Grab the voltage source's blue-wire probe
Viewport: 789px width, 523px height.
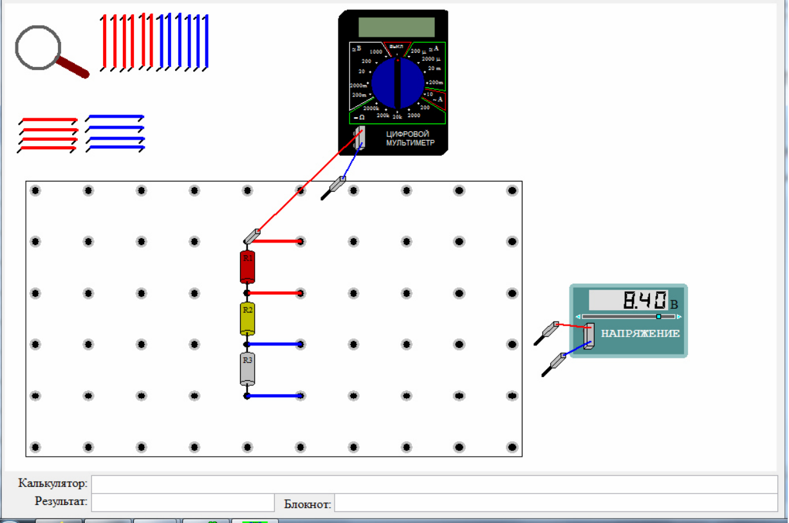tap(555, 364)
